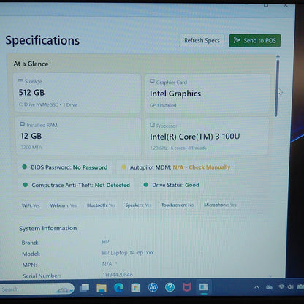The image size is (304, 304).
Task: Click the Wi-Fi icon in system tray
Action: pos(281,286)
